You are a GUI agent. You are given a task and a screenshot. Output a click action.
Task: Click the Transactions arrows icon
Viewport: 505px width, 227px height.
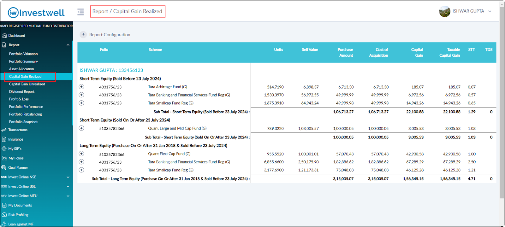pos(4,130)
